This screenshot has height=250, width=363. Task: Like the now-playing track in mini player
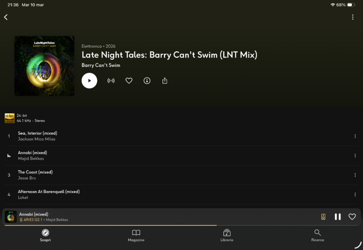352,217
